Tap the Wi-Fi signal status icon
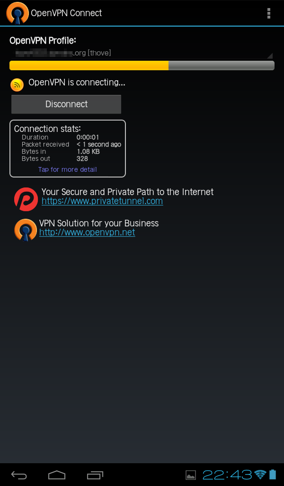This screenshot has width=284, height=486. click(260, 475)
